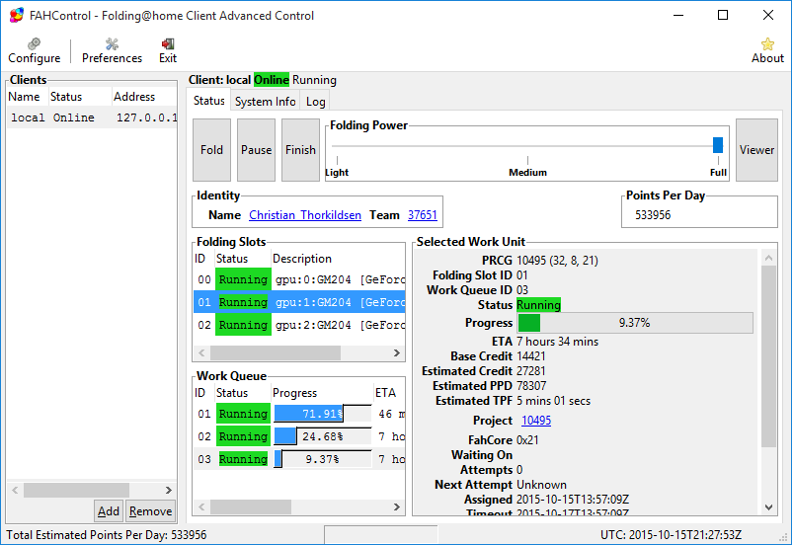Click the Medium mark on Folding Power slider
The height and width of the screenshot is (545, 794).
(x=527, y=172)
